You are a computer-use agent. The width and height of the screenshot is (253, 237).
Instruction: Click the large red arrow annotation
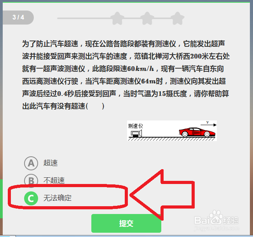(162, 195)
